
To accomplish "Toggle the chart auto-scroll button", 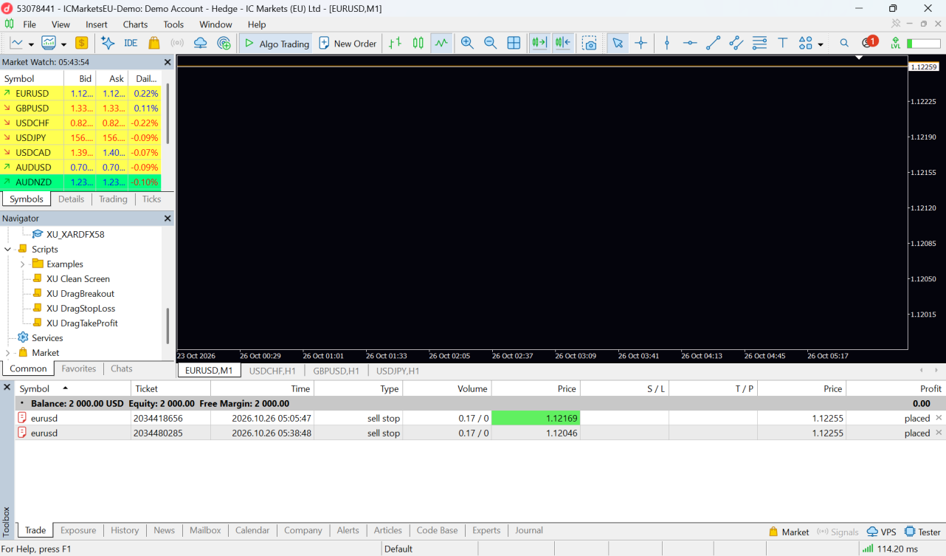I will pos(539,44).
